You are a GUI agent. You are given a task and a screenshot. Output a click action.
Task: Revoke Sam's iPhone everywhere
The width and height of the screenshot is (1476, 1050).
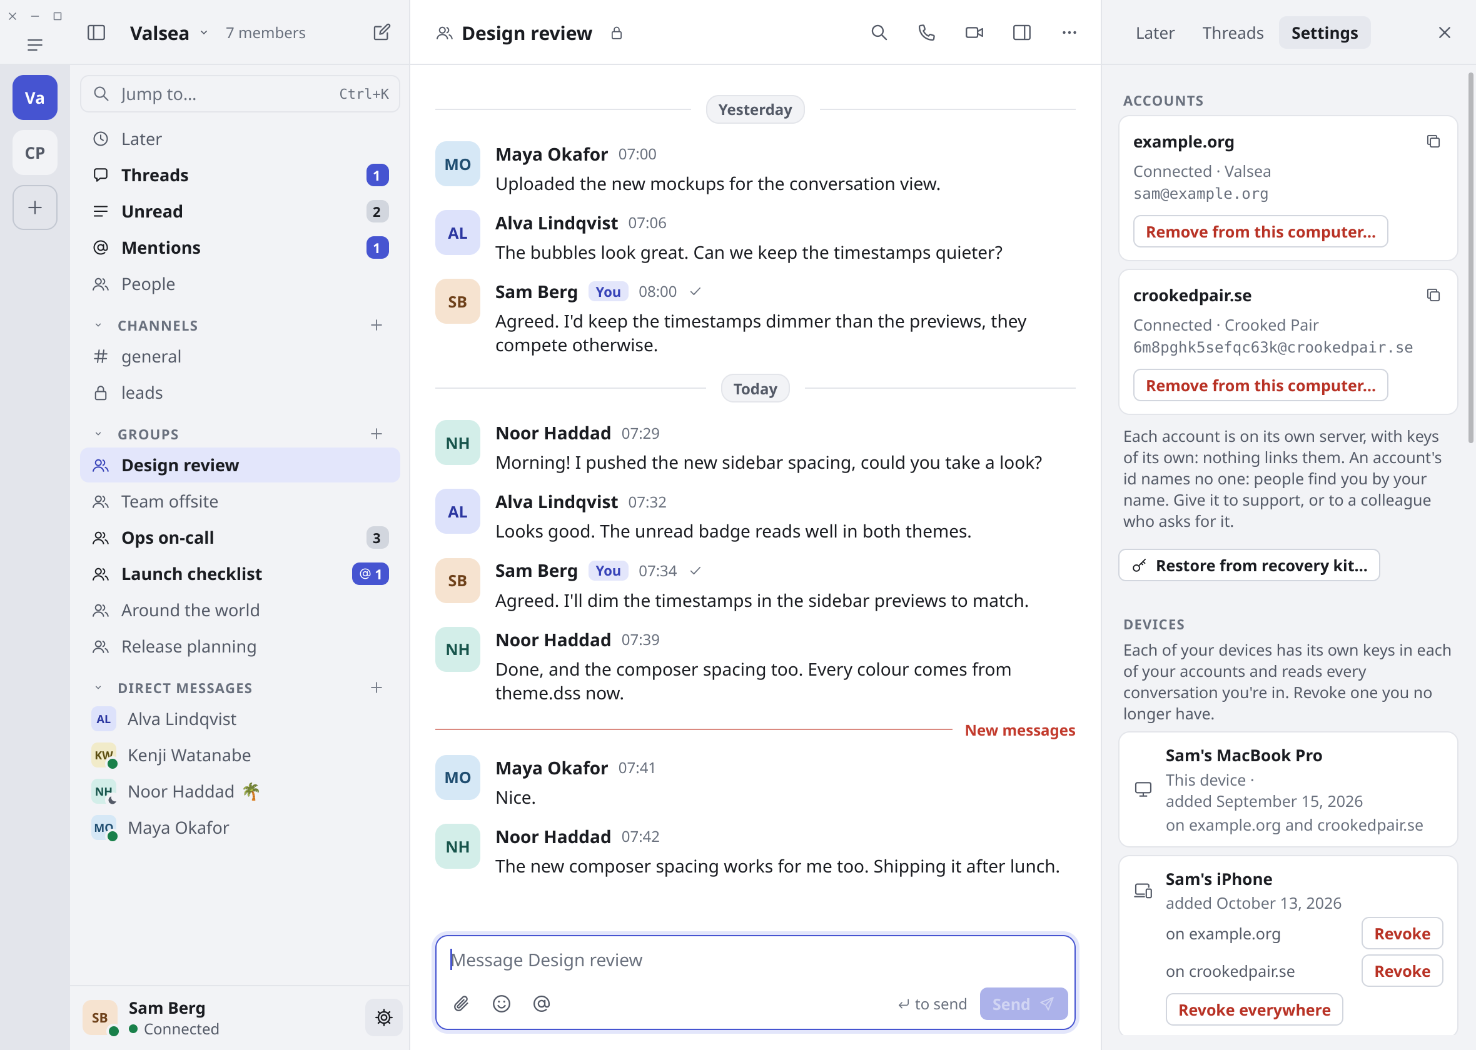pos(1254,1010)
